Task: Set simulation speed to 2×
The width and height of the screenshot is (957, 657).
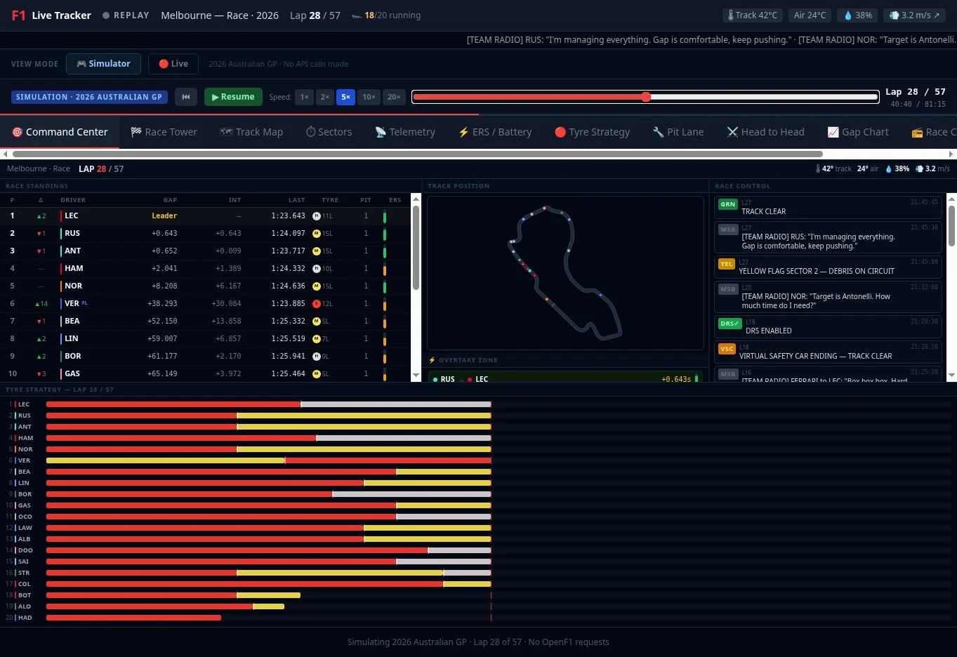Action: point(324,97)
